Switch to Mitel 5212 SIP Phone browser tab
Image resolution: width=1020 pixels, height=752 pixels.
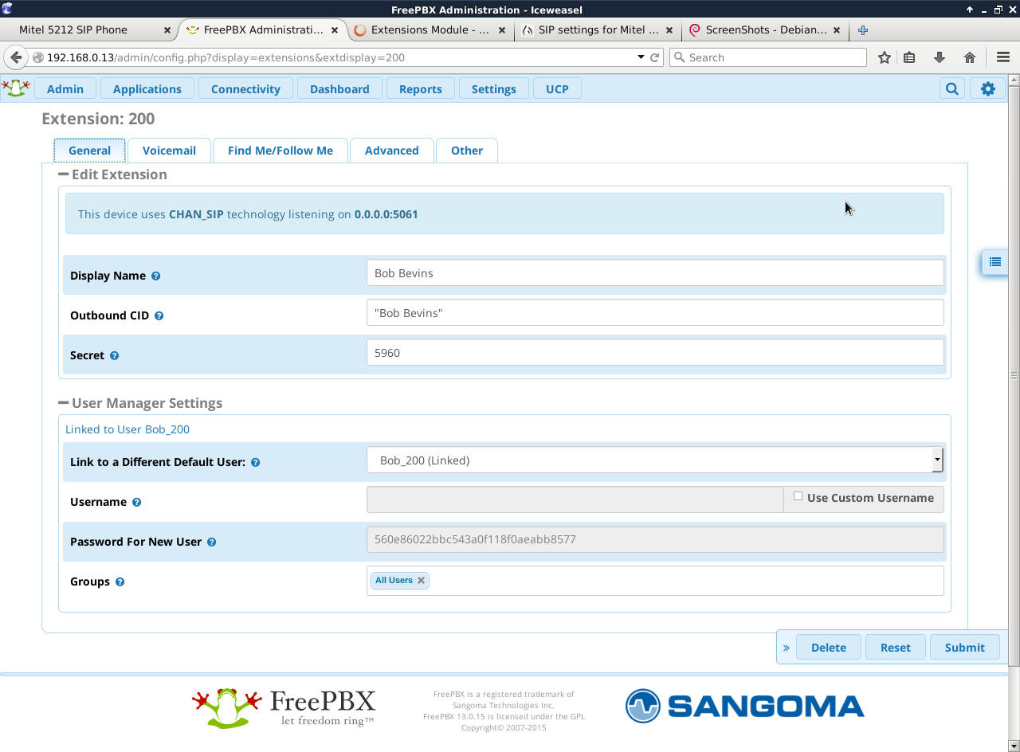(x=88, y=30)
